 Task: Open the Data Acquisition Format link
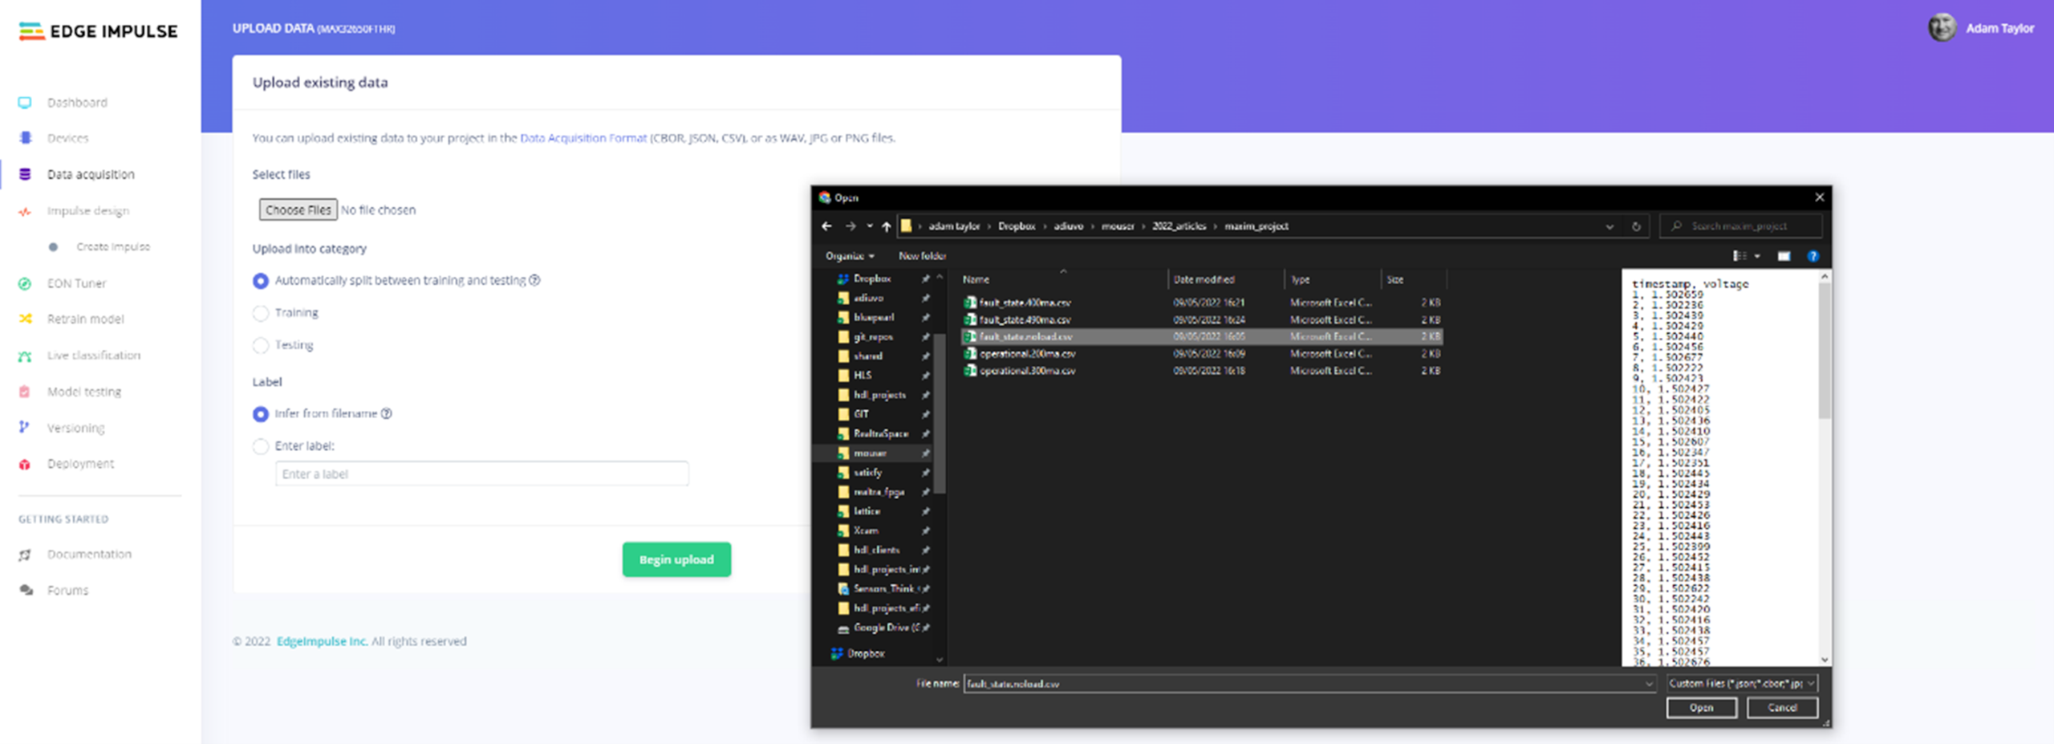583,137
